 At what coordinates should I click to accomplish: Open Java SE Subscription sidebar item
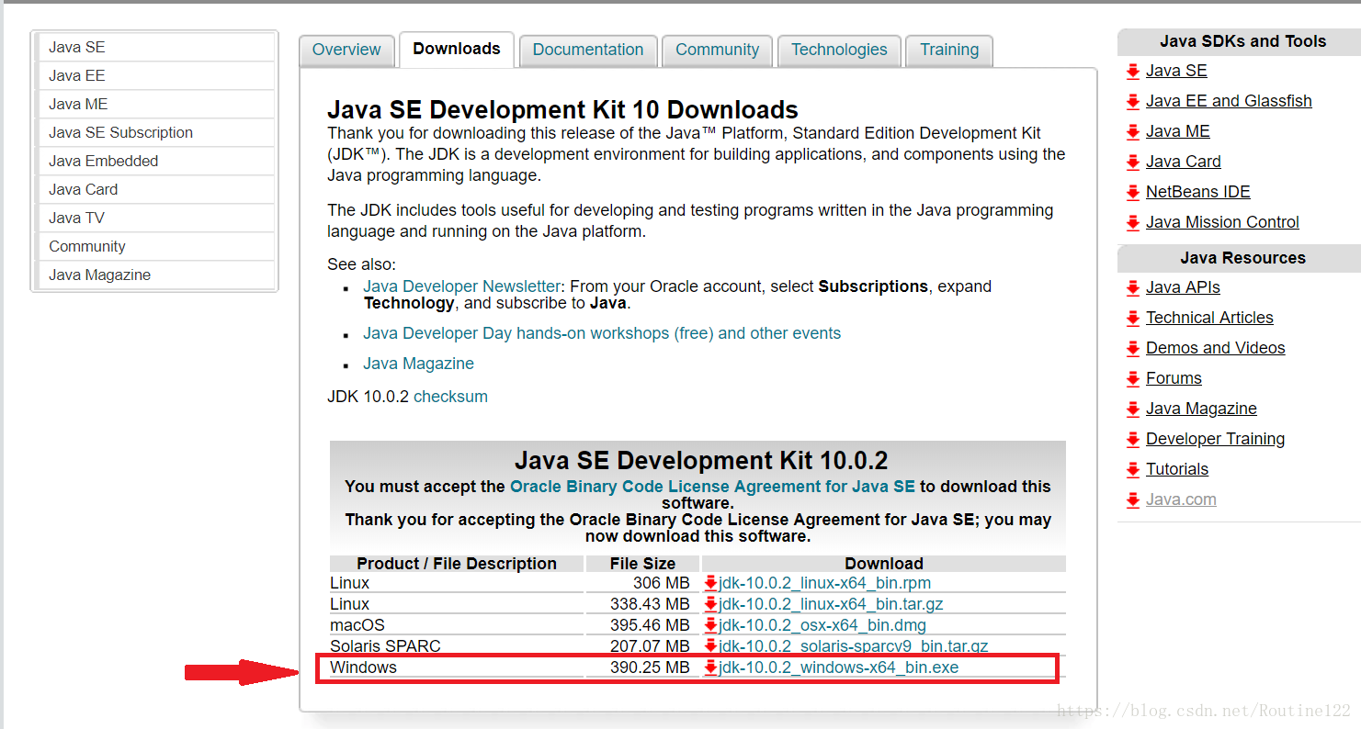coord(154,132)
